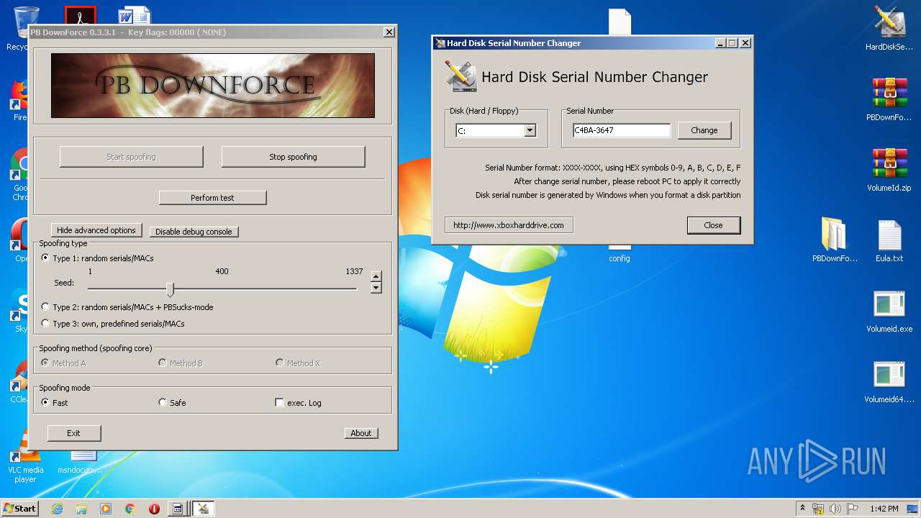Click the Seed slider handle

(x=171, y=288)
